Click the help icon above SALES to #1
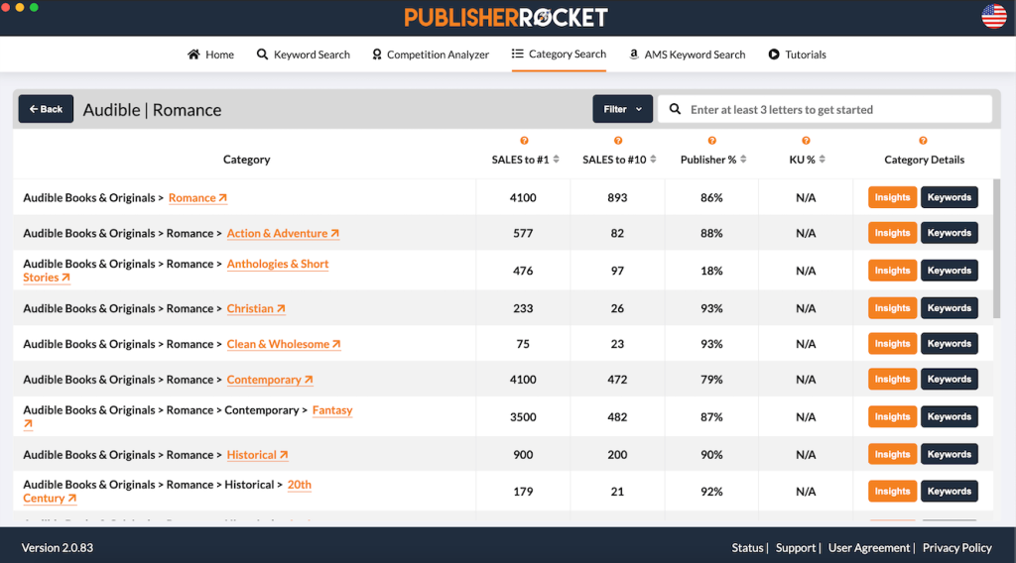This screenshot has width=1016, height=563. (524, 141)
